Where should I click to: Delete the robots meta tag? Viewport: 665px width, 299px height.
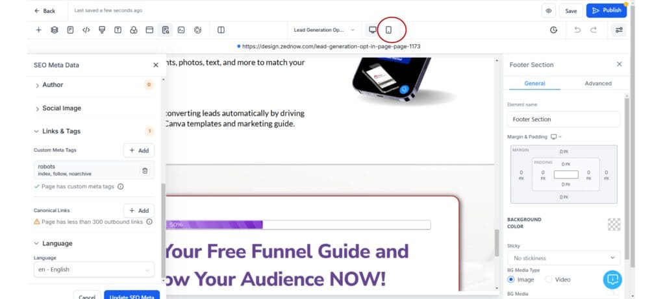click(145, 170)
